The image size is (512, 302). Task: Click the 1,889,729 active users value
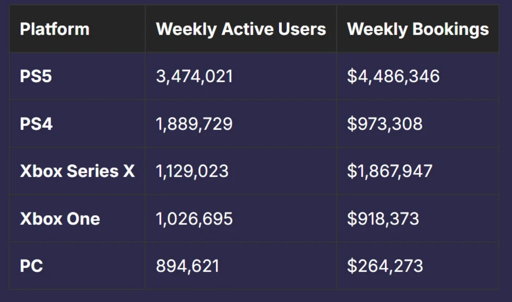pyautogui.click(x=194, y=124)
